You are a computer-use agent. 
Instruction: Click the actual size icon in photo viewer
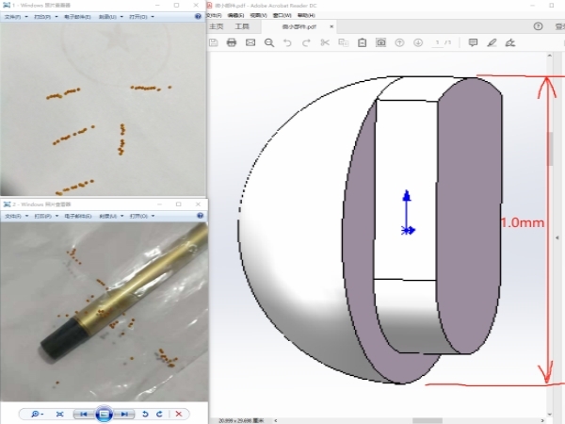tap(60, 414)
